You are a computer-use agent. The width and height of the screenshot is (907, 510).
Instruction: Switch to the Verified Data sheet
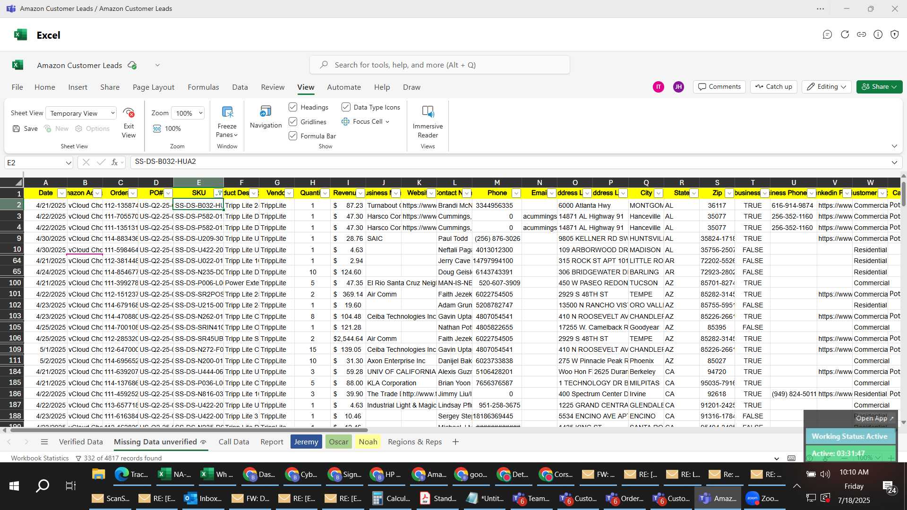[81, 442]
